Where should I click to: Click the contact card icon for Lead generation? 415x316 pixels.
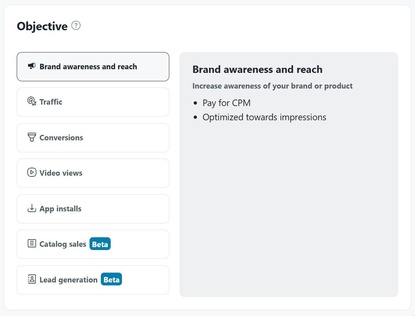coord(32,279)
